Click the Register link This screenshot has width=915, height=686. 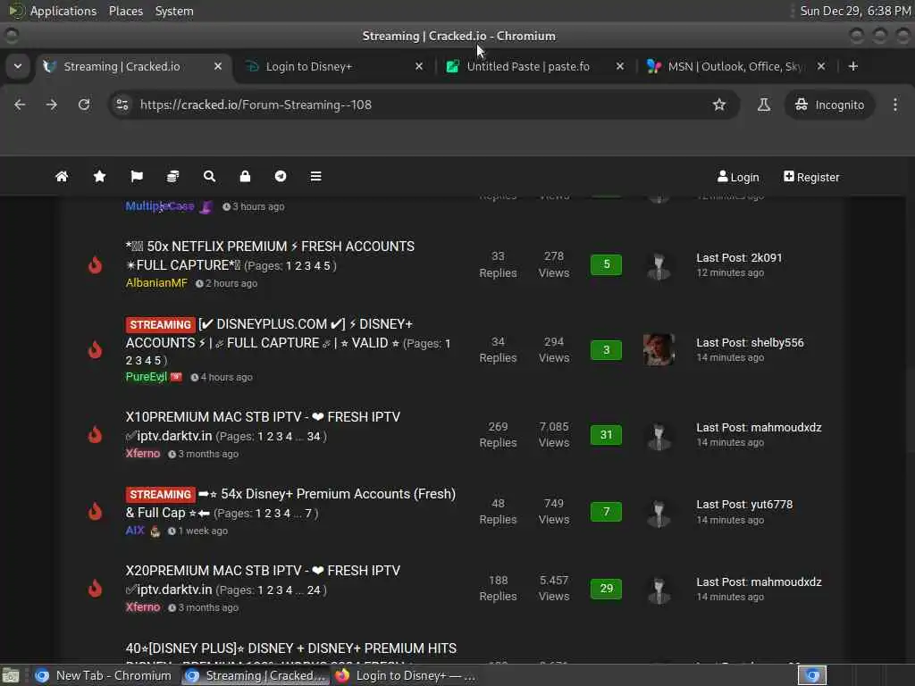811,177
